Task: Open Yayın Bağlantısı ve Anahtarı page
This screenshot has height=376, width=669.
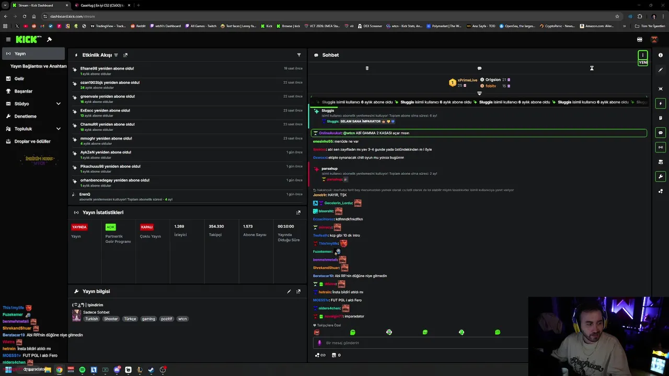Action: (x=38, y=66)
